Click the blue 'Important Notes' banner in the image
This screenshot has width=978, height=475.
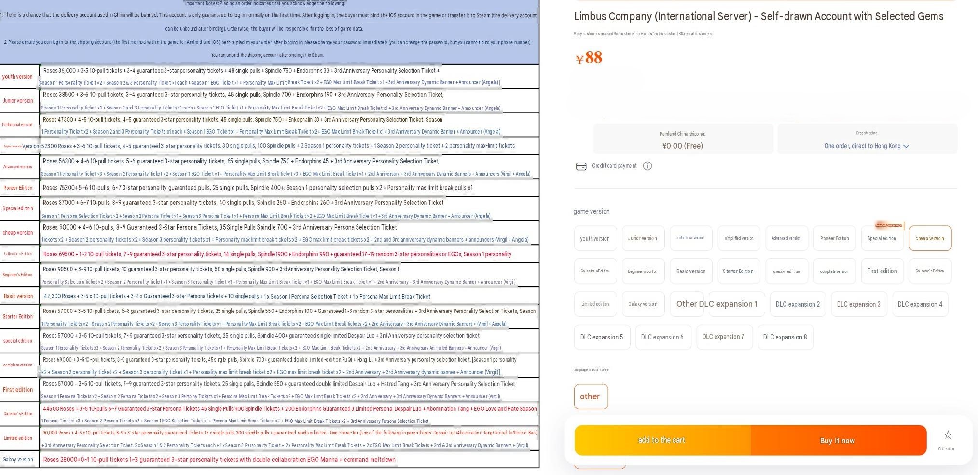[269, 32]
